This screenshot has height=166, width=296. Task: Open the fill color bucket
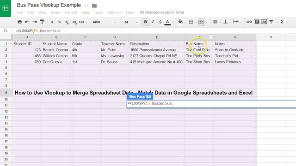181,22
